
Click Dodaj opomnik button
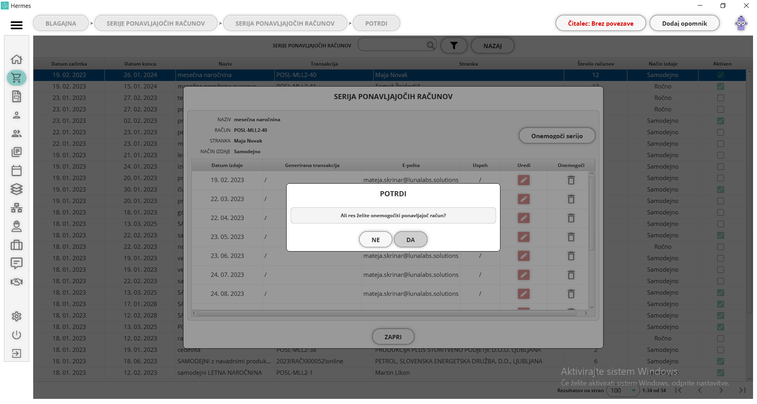(685, 23)
